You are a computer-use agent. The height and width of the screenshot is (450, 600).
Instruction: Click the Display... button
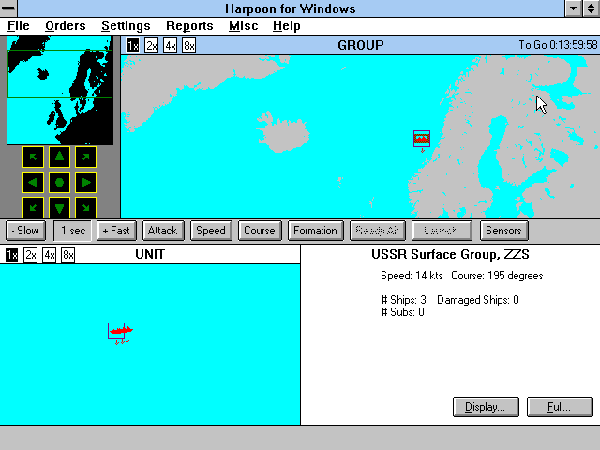click(486, 407)
